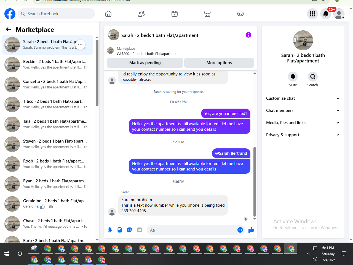Viewport: 353px width, 265px height.
Task: Focus the Aa message input field
Action: tap(192, 230)
